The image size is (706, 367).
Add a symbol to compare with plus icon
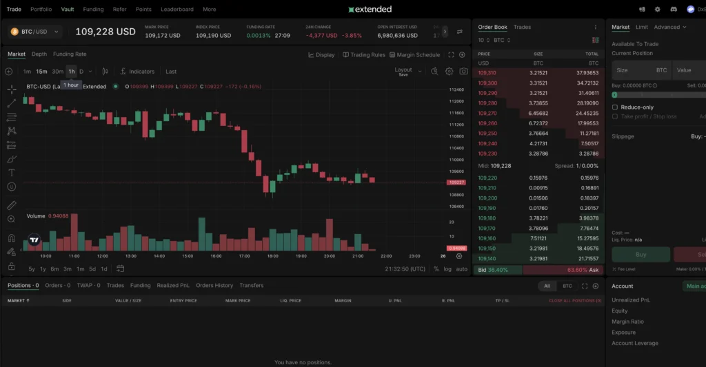(x=8, y=72)
